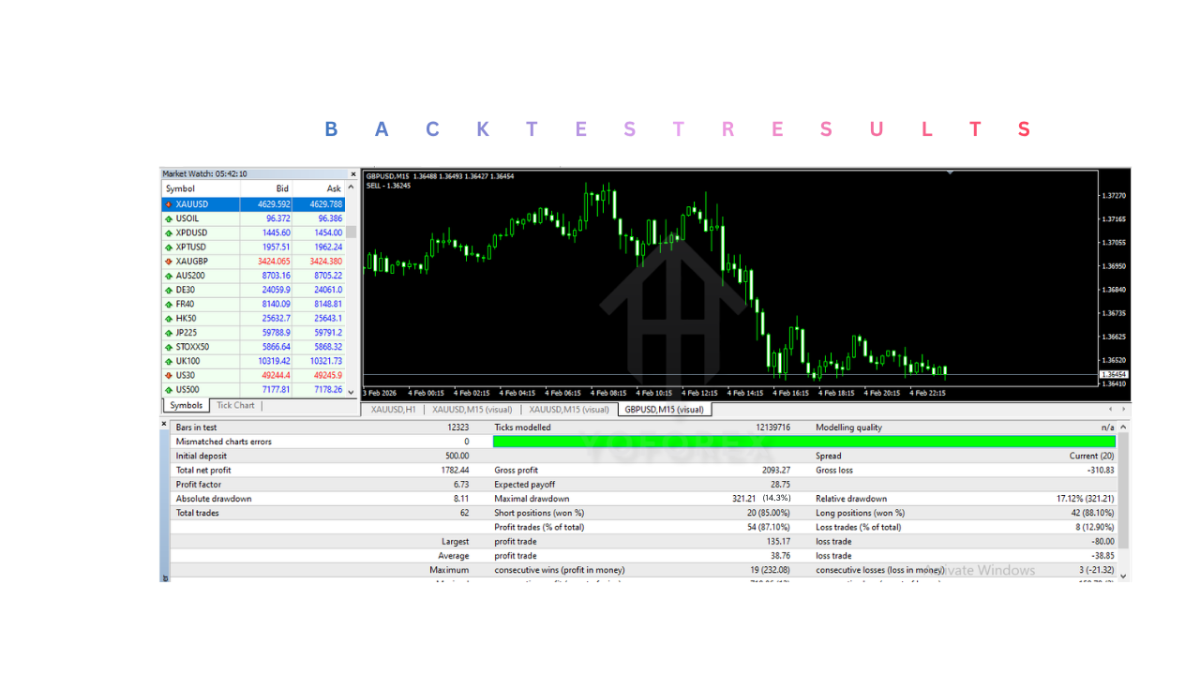Click the UK100 green up-arrow icon
The image size is (1200, 675).
pyautogui.click(x=169, y=361)
